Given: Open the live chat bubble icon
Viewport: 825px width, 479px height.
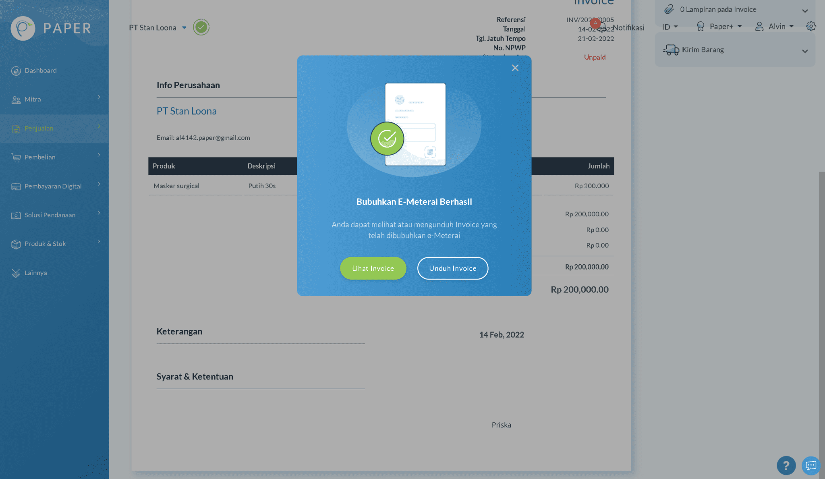Looking at the screenshot, I should point(810,466).
